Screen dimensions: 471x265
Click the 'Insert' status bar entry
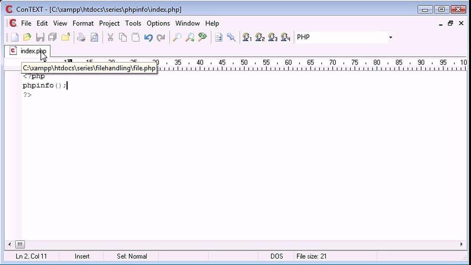(82, 256)
